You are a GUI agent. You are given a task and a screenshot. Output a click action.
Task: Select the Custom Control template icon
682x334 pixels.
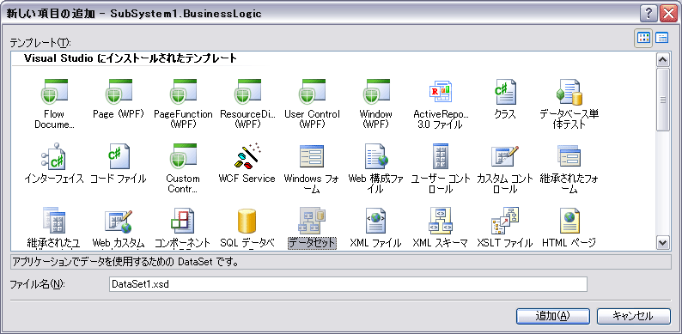[x=183, y=156]
